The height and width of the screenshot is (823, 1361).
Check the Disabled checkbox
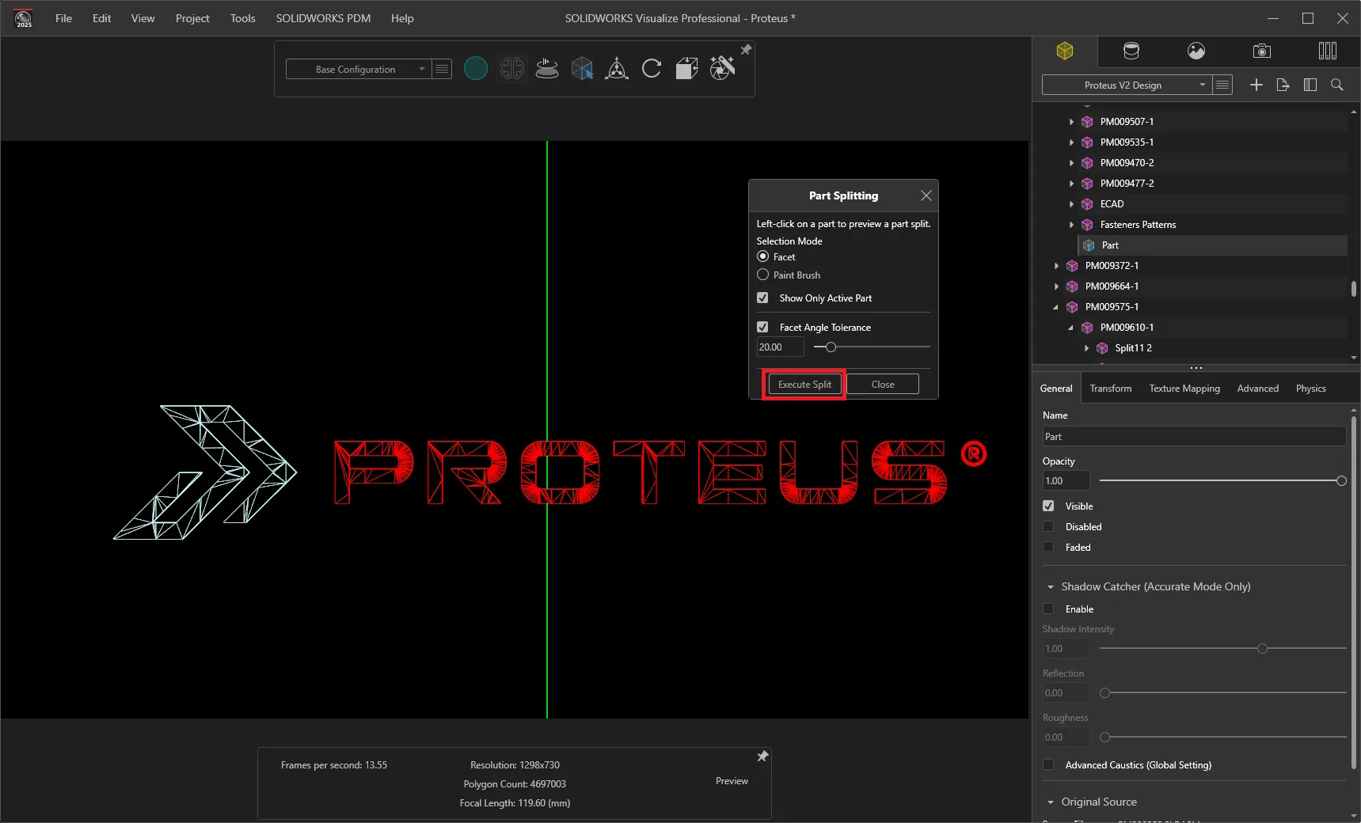coord(1048,526)
